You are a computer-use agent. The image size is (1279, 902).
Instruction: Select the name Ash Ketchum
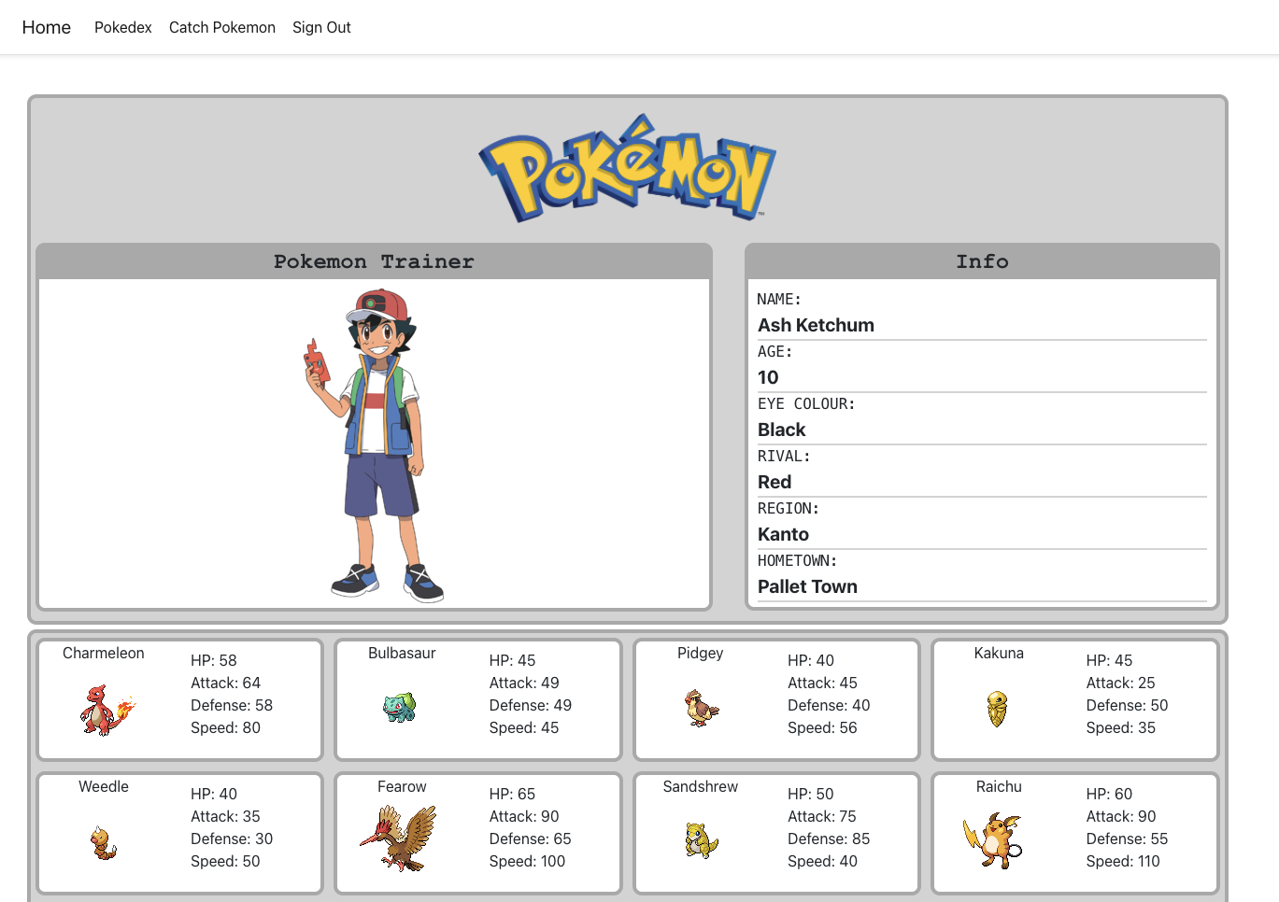tap(816, 325)
